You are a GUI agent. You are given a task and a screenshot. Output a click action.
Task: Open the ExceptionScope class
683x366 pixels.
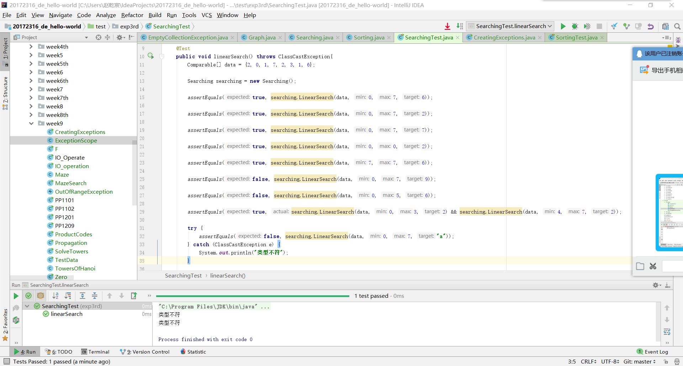point(76,140)
